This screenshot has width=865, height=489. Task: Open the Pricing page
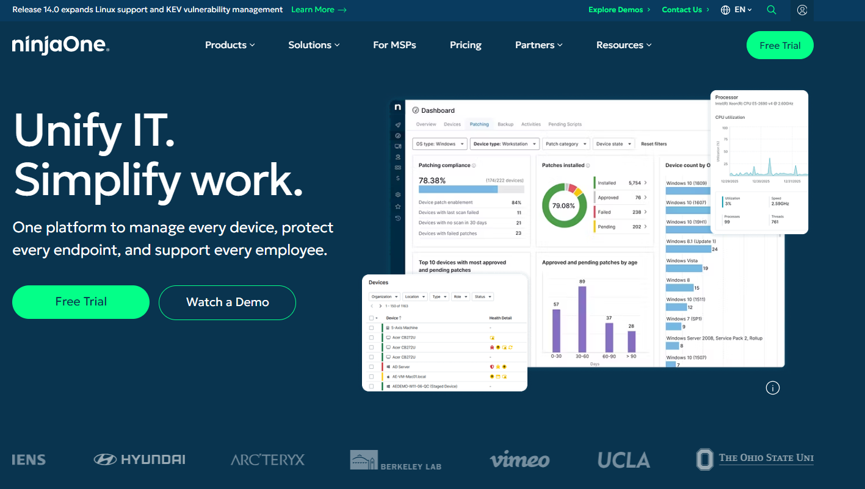pos(466,45)
